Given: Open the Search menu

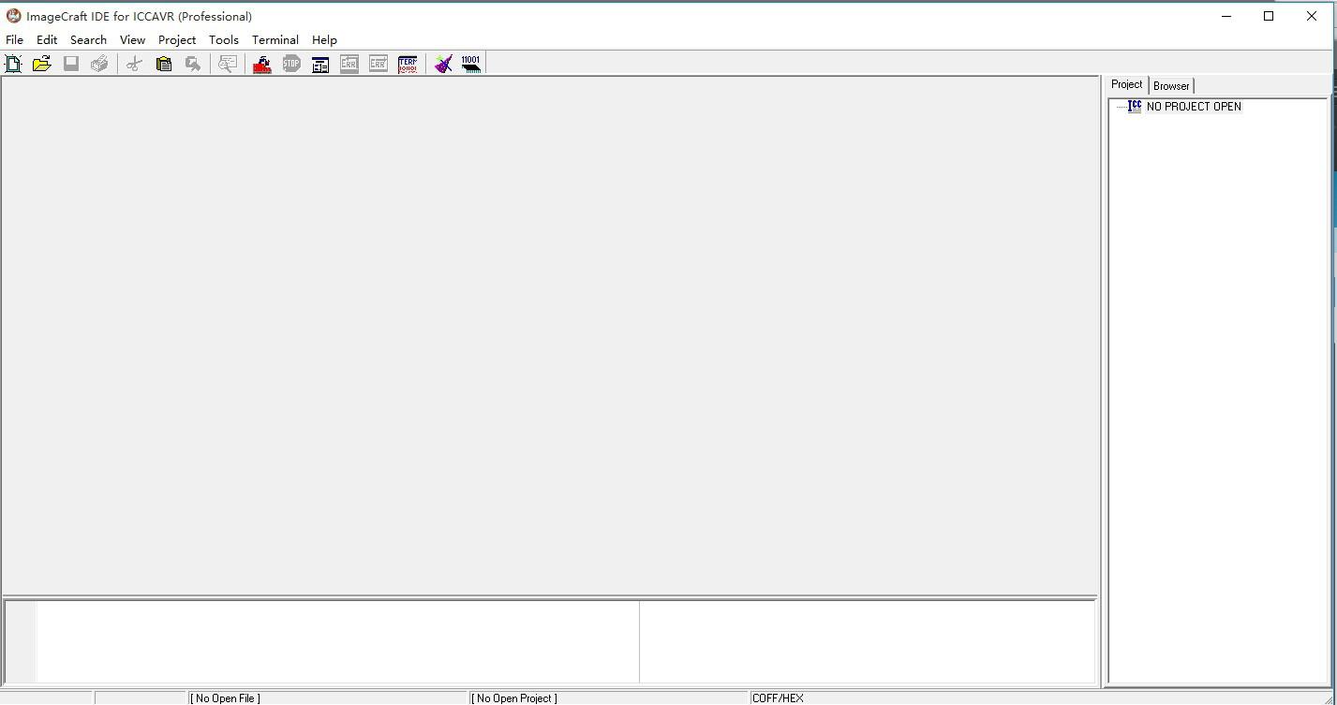Looking at the screenshot, I should 88,40.
